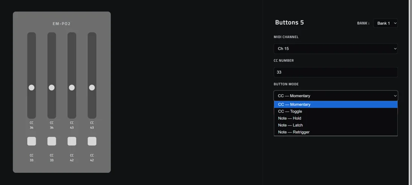This screenshot has height=185, width=412.
Task: Select the first fader knob on EM-P02
Action: click(32, 87)
